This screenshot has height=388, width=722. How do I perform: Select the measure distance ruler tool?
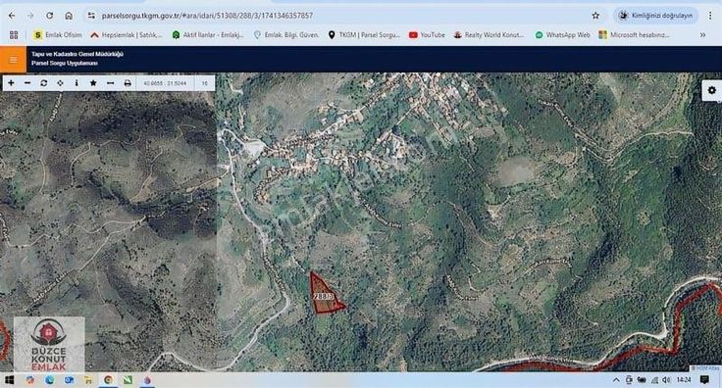point(110,83)
